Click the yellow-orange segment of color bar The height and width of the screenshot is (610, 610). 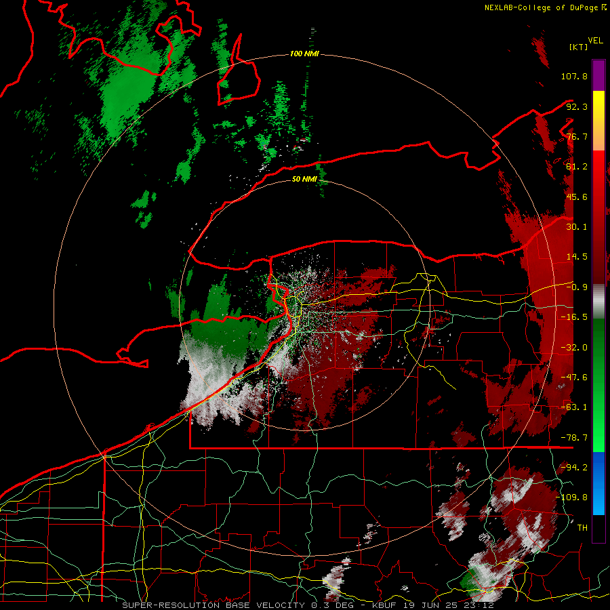(598, 121)
